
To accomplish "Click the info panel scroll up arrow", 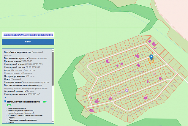I will click(53, 50).
